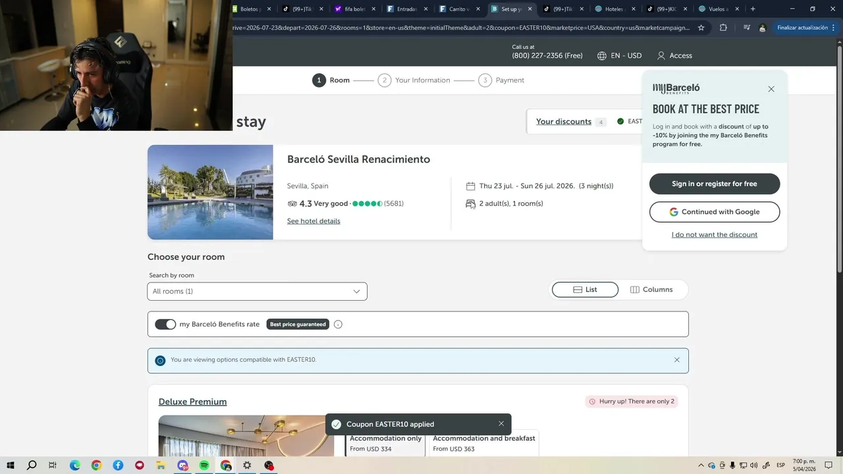Click the phone number (800) 227-2356
Image resolution: width=843 pixels, height=474 pixels.
(x=547, y=56)
